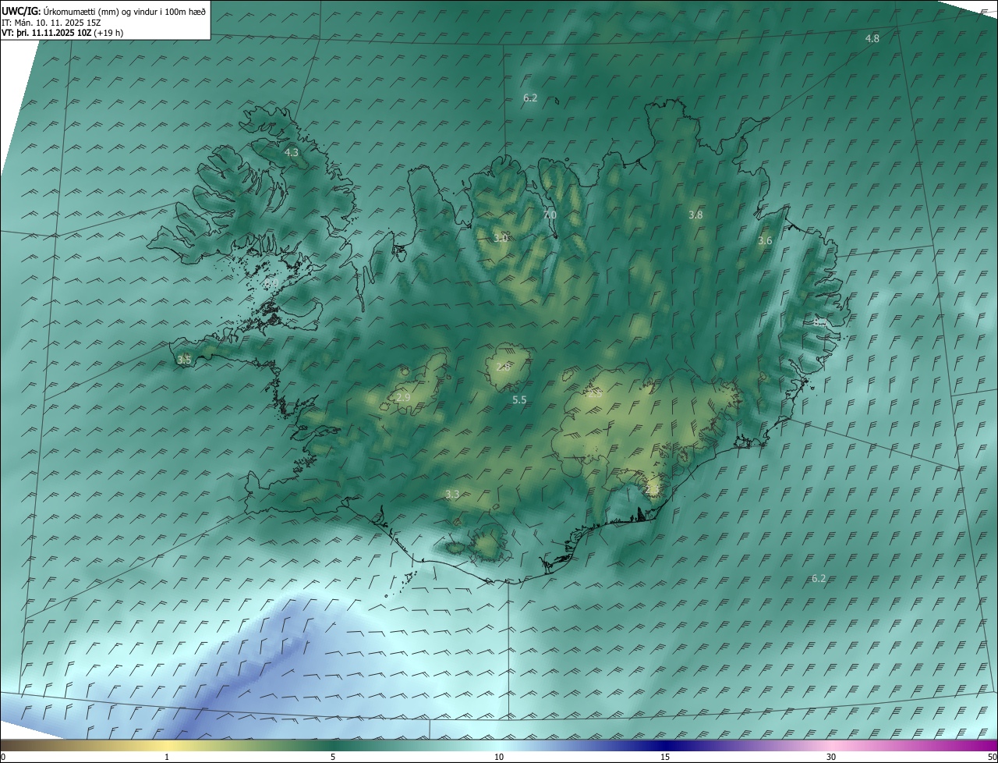Click the 3.0 value on the map

501,238
